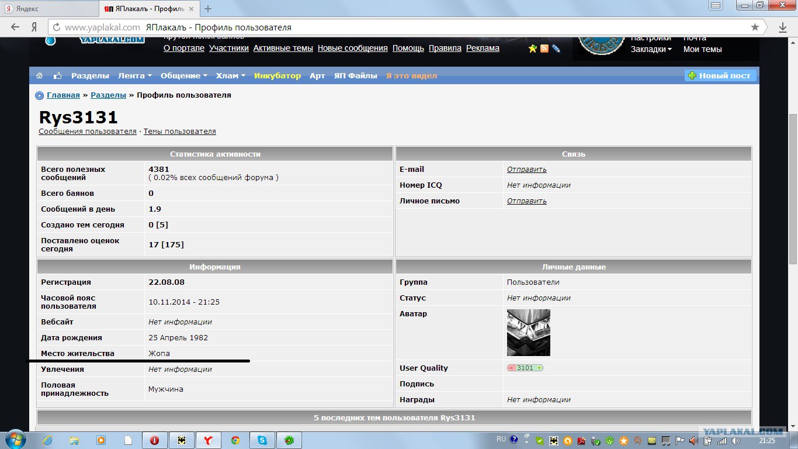This screenshot has height=449, width=798.
Task: Bookmark the page with the star icon
Action: click(755, 27)
